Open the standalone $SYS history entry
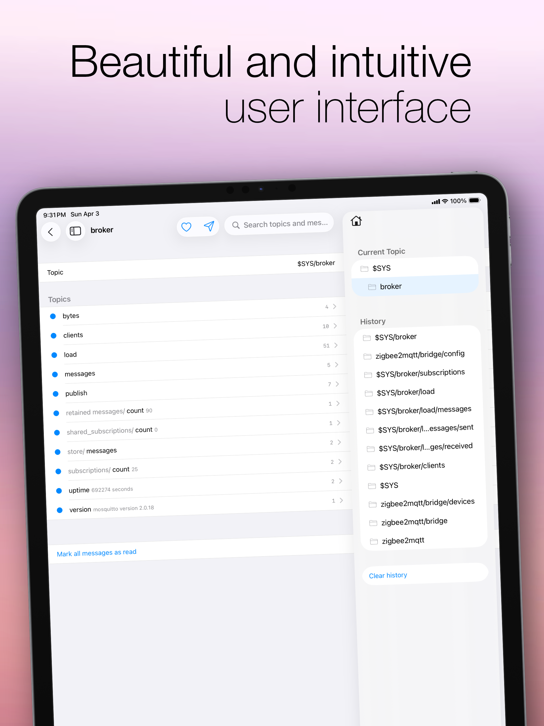Screen dimensions: 544x726 (423, 484)
